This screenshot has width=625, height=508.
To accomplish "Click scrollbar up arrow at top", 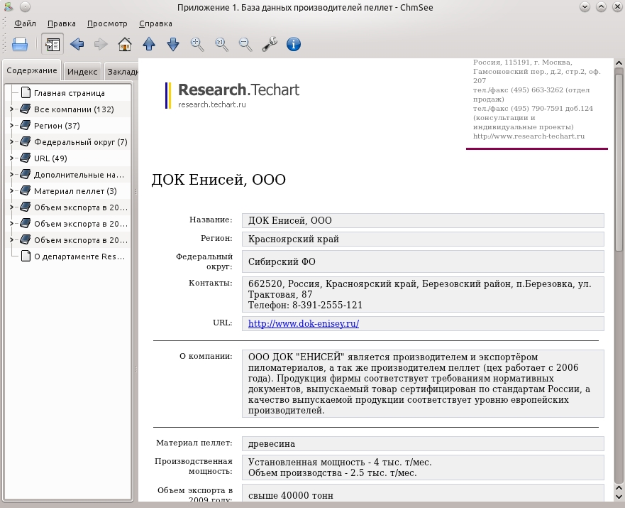I will [619, 63].
